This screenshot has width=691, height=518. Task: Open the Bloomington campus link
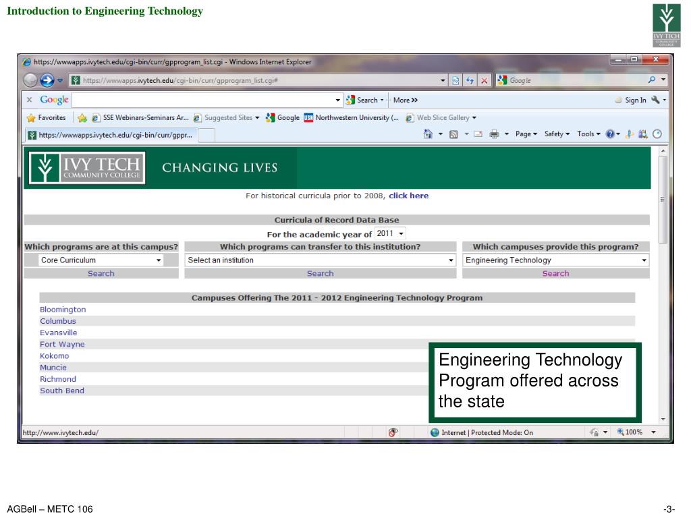click(x=63, y=310)
